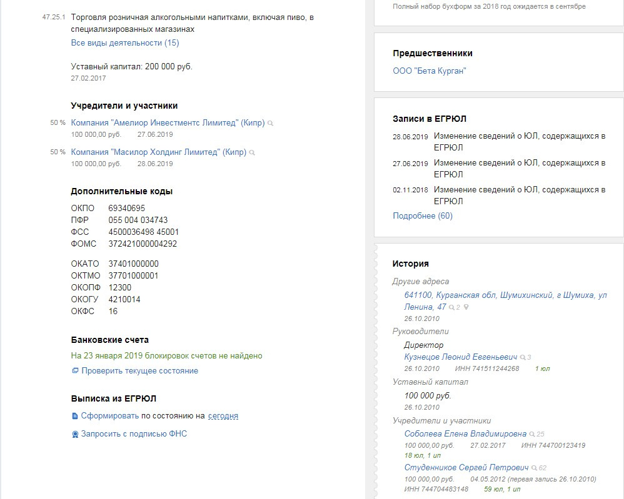Click magnifier icon beside Соболева Елена Владимировна
624x499 pixels.
click(x=532, y=434)
